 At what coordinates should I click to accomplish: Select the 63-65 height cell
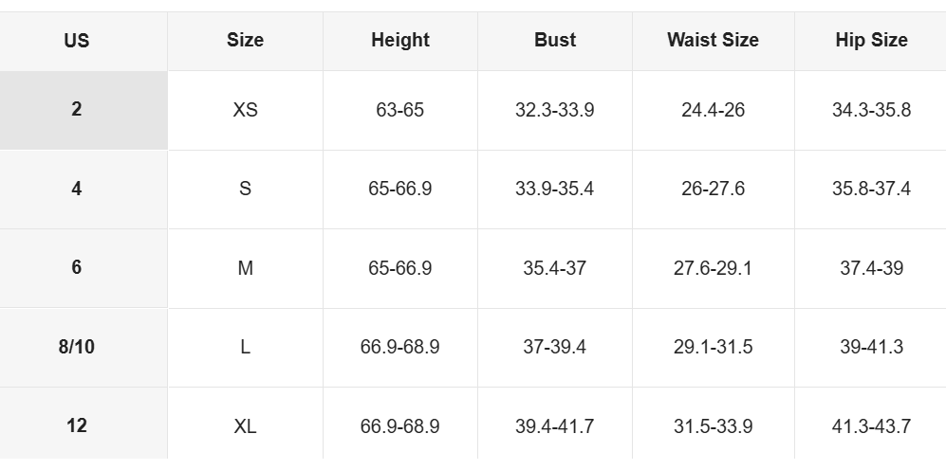click(x=399, y=110)
